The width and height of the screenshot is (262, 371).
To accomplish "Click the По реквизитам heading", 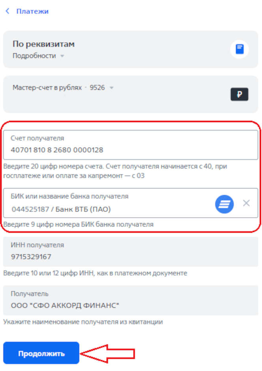I will click(x=43, y=44).
